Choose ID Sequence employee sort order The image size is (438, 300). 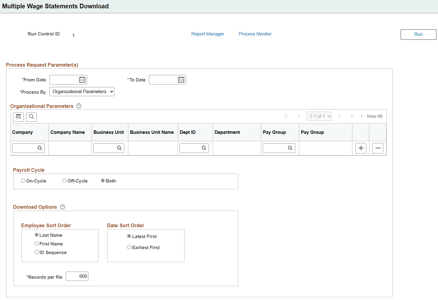(x=36, y=252)
